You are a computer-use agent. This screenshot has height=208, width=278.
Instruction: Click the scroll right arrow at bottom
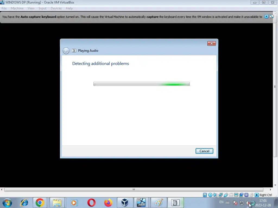[x=270, y=190]
